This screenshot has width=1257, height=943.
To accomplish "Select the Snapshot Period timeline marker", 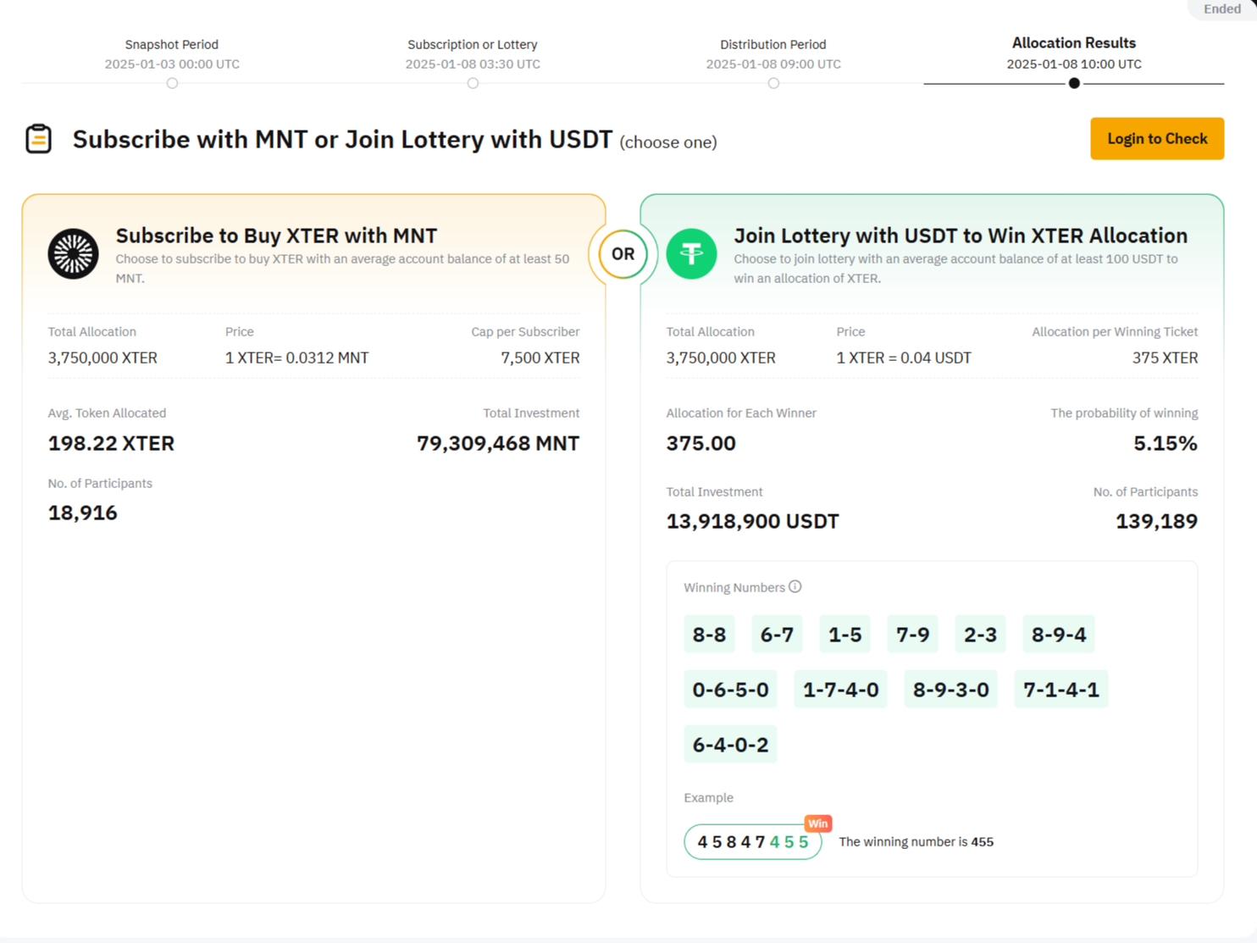I will click(x=172, y=83).
